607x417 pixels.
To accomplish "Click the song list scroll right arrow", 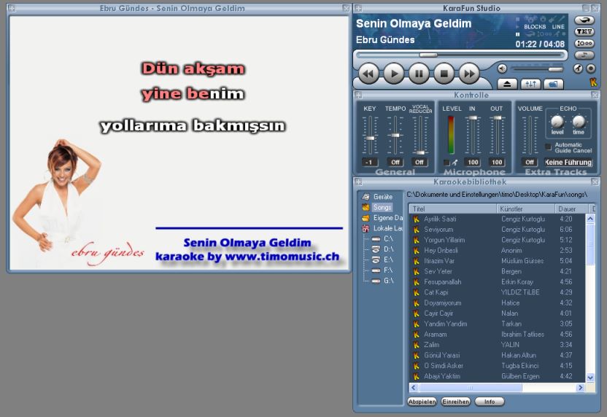I will [x=580, y=388].
